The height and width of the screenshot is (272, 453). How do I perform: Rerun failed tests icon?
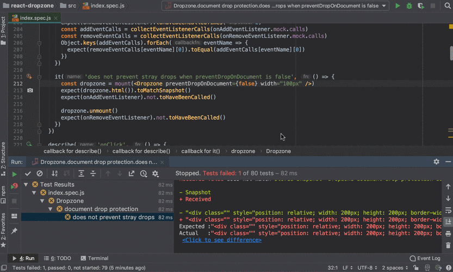point(14,186)
